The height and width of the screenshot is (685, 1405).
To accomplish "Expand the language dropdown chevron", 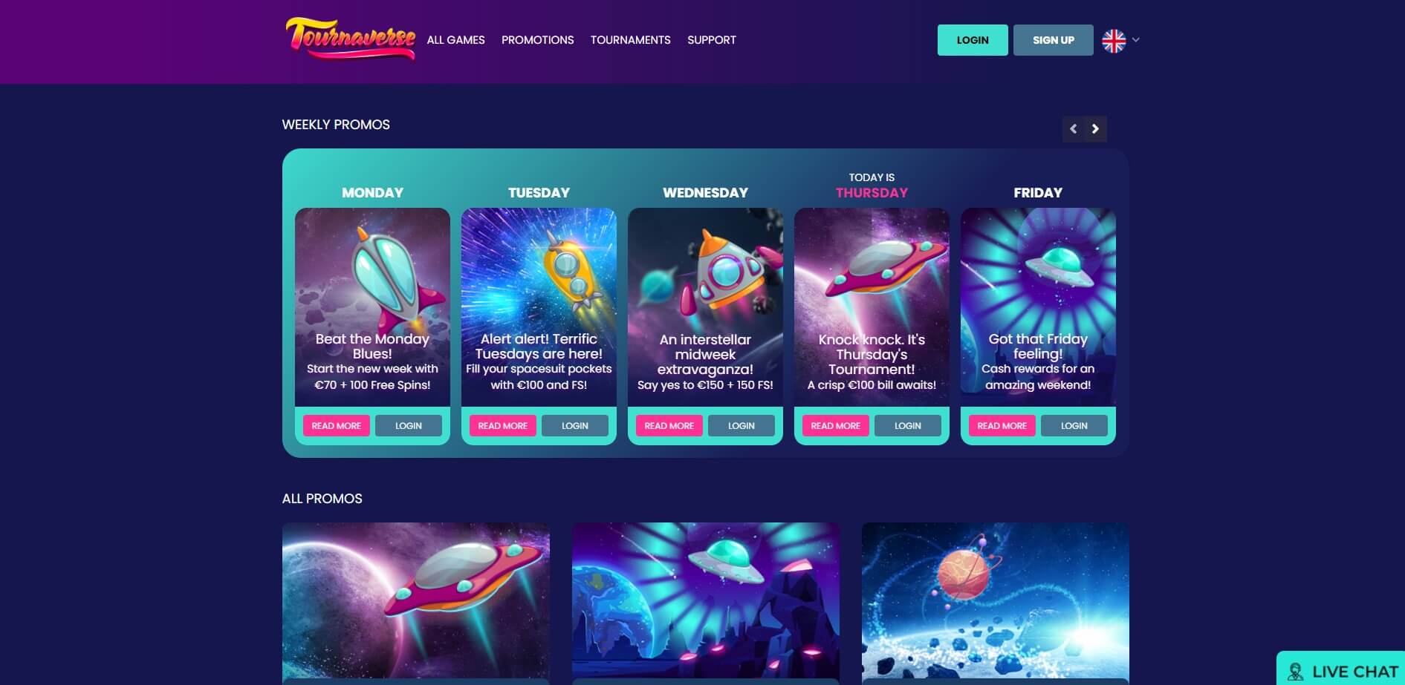I will coord(1135,40).
